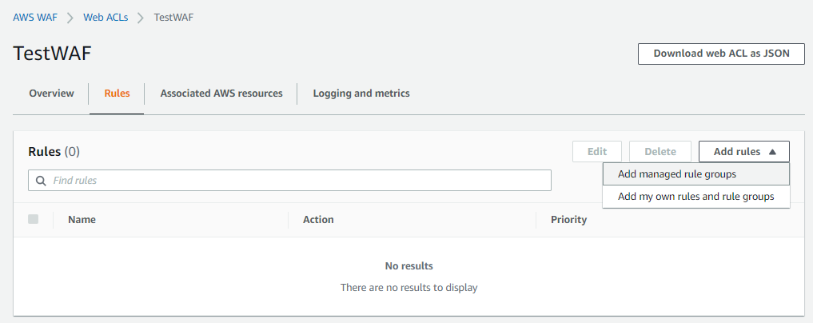
Task: Toggle the select-all rules checkbox
Action: tap(34, 219)
